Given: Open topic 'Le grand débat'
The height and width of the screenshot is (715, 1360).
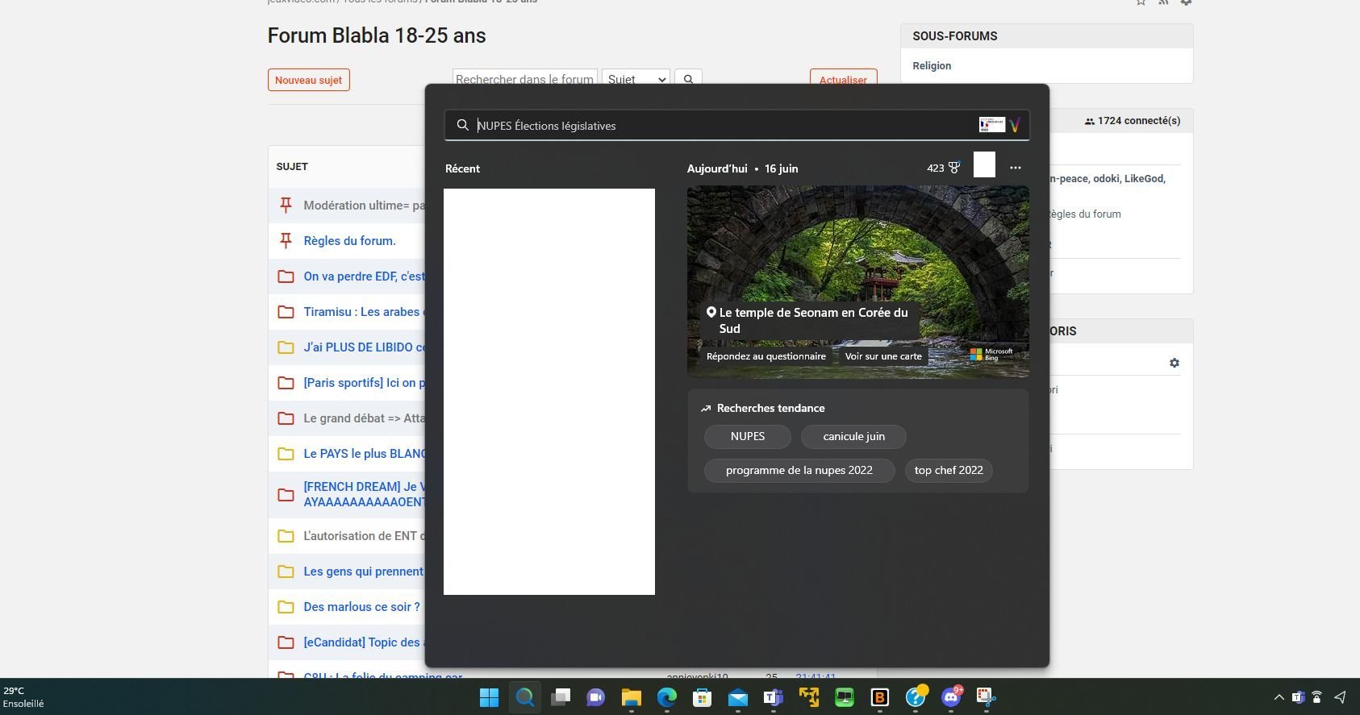Looking at the screenshot, I should [364, 418].
